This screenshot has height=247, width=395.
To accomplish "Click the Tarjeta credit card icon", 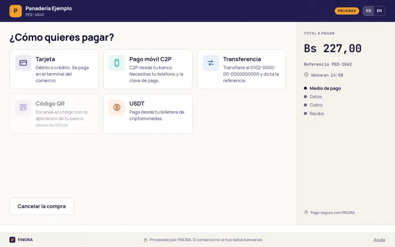I will (x=23, y=63).
